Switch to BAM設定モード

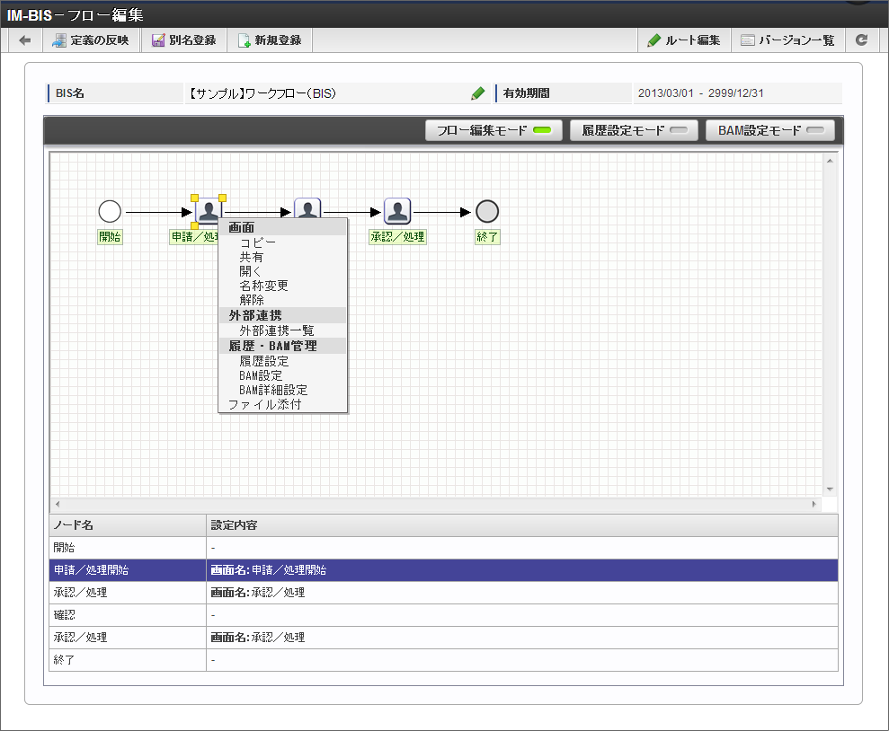click(x=770, y=130)
